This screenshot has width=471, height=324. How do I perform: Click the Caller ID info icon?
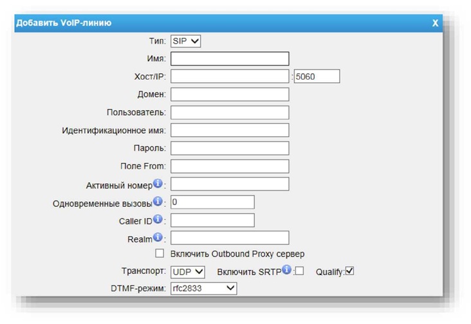click(158, 220)
